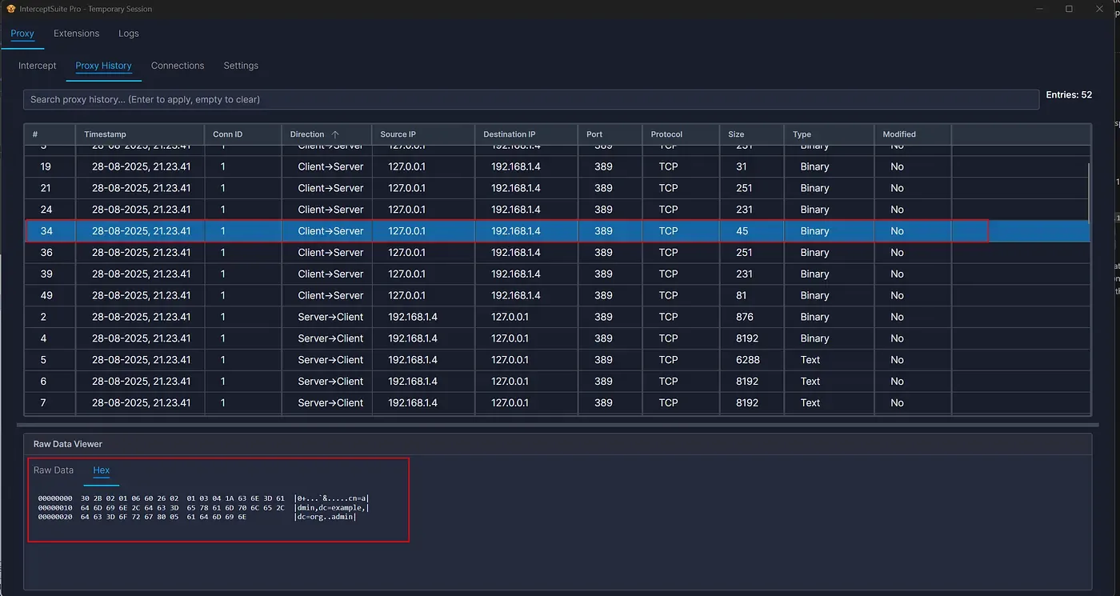This screenshot has width=1120, height=596.
Task: Select history row number 2
Action: [x=557, y=317]
